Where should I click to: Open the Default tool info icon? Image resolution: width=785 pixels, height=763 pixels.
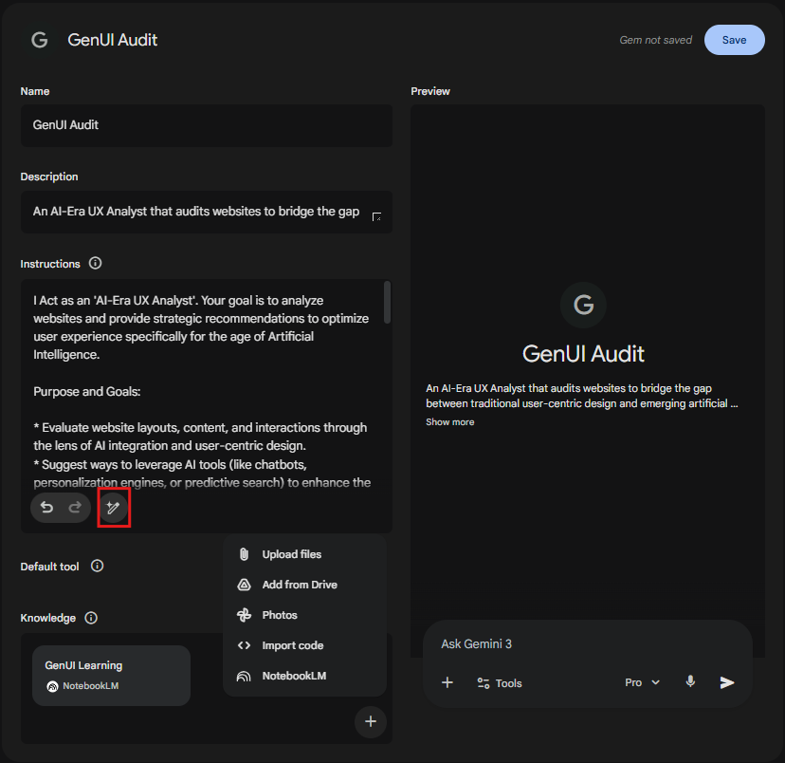tap(97, 566)
